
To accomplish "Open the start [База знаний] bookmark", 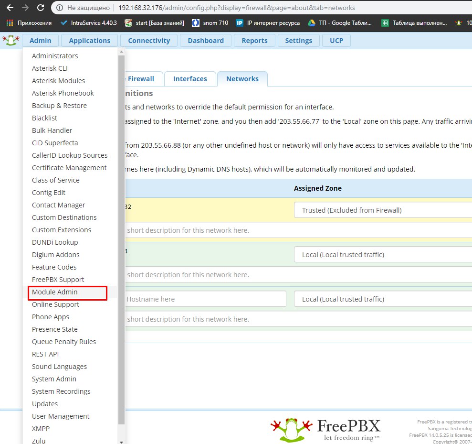I will [x=155, y=23].
